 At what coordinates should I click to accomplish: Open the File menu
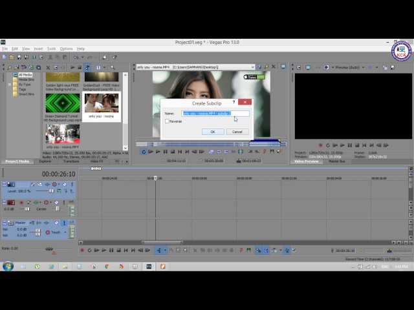5,49
